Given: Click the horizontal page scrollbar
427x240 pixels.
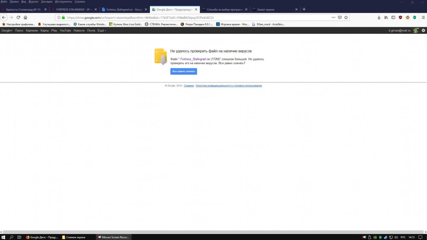Looking at the screenshot, I should coord(213,232).
